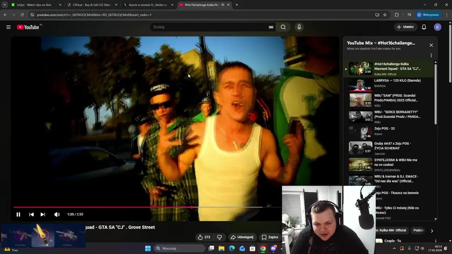Select the Podobne filter chip
This screenshot has width=452, height=254.
tap(419, 230)
